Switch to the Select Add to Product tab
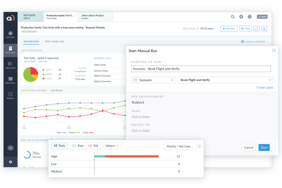 pos(93,17)
